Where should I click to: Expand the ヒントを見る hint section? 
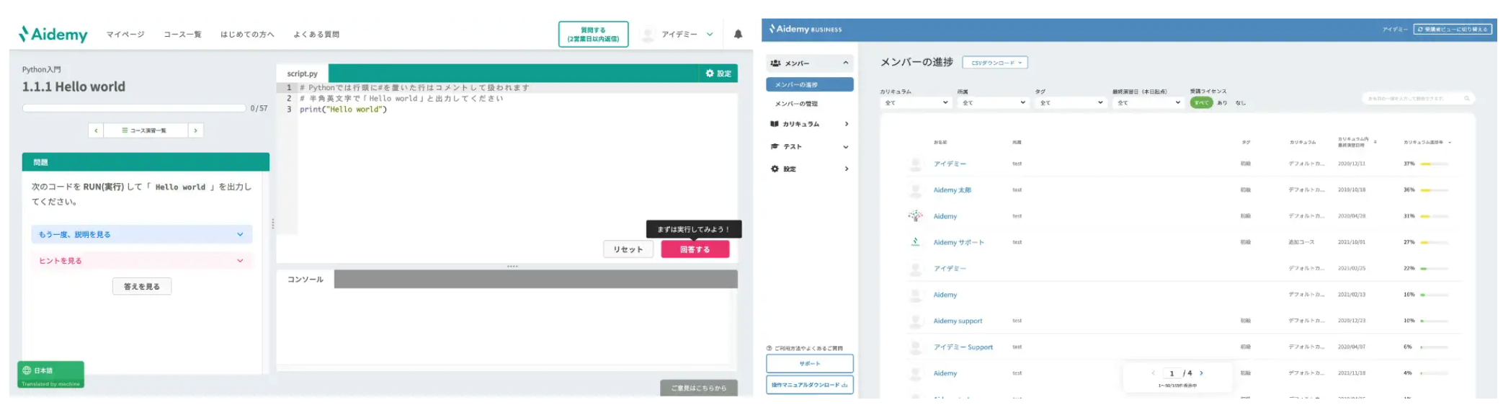pos(142,261)
